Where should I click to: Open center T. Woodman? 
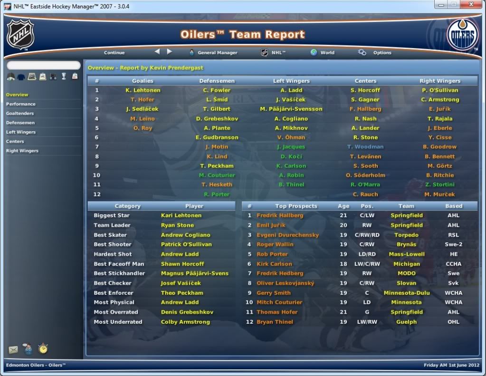365,147
